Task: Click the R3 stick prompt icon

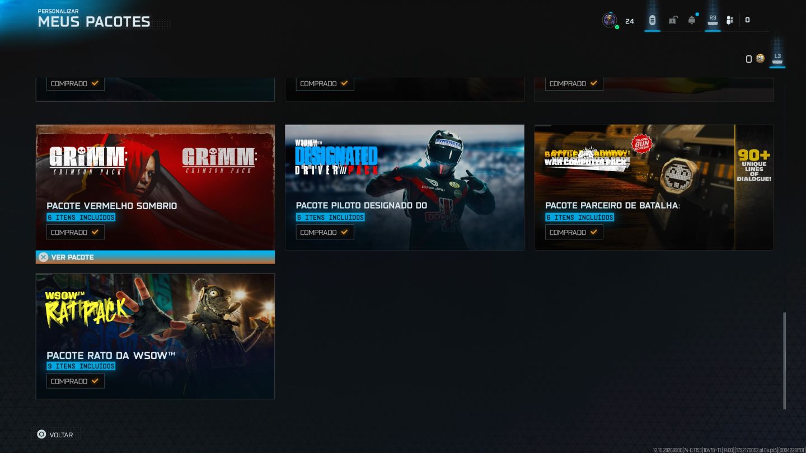Action: point(713,20)
